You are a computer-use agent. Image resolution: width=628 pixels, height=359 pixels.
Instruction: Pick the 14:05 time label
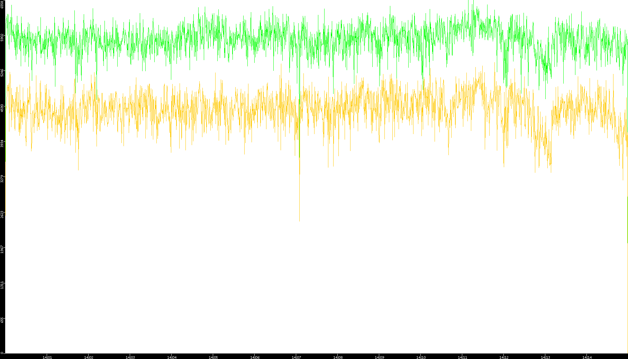213,357
